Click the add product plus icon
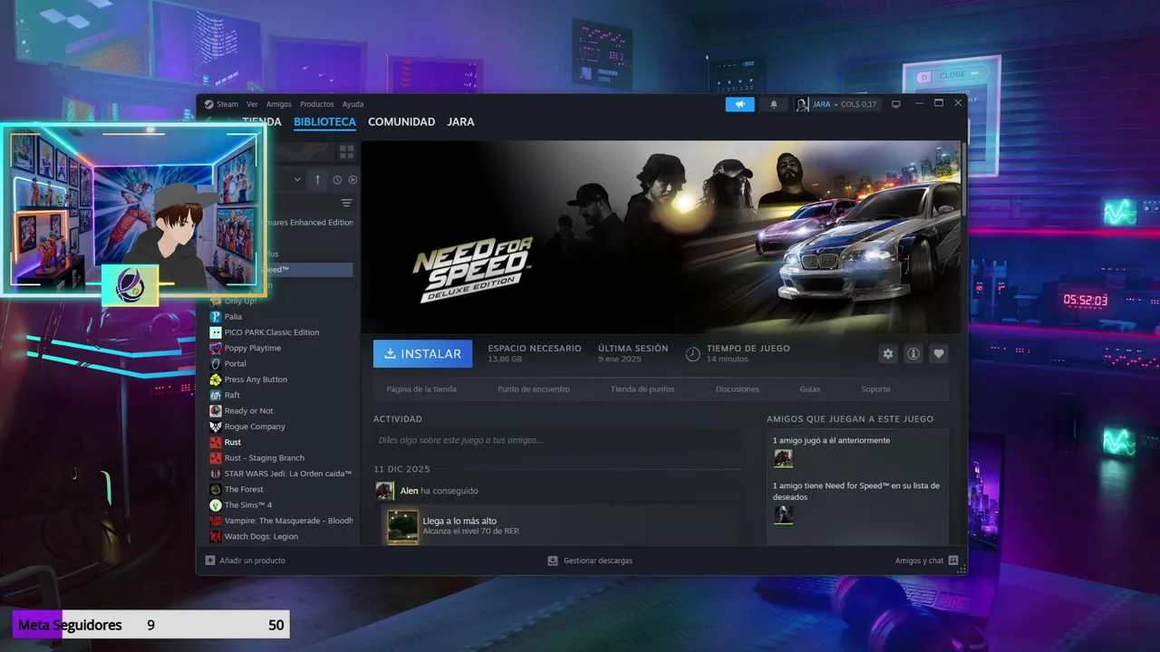The width and height of the screenshot is (1160, 652). (x=210, y=561)
